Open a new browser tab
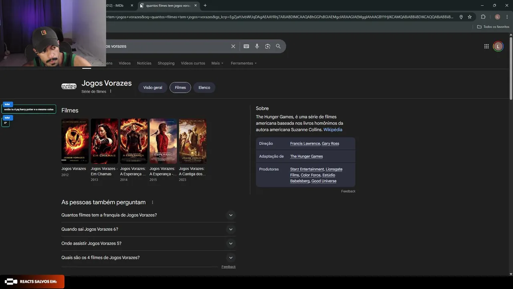The height and width of the screenshot is (289, 513). coord(205,5)
